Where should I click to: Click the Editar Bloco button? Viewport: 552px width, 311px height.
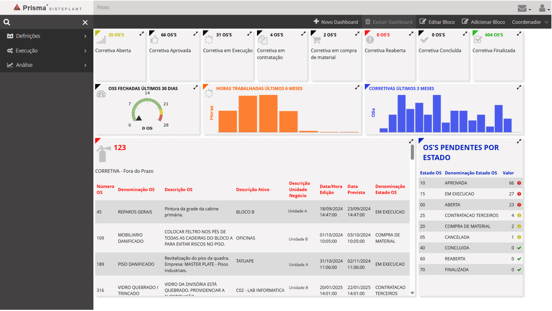(x=437, y=22)
